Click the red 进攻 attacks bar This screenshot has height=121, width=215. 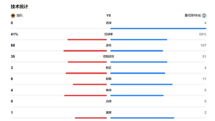tap(85, 51)
